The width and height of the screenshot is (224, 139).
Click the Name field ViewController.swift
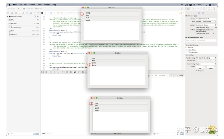[x=206, y=19]
